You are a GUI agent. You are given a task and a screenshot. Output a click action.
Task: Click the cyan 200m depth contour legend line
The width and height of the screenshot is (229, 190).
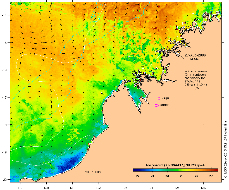(90, 175)
